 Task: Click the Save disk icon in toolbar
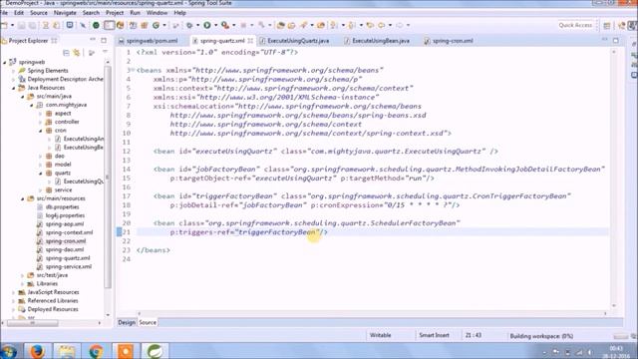(21, 25)
